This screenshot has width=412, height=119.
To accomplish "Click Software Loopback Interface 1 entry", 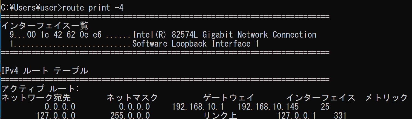I will 195,44.
